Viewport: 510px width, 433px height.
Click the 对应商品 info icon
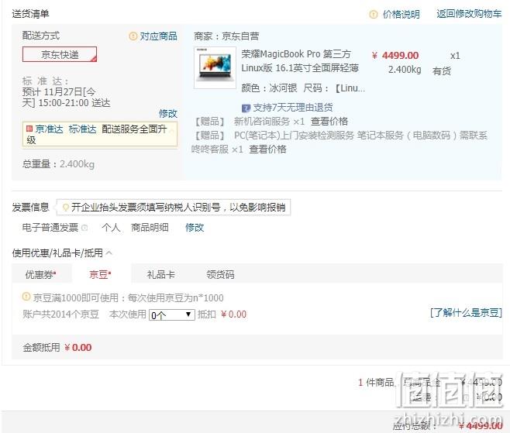(133, 36)
